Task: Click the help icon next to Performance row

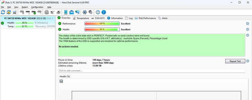Action: tap(247, 24)
